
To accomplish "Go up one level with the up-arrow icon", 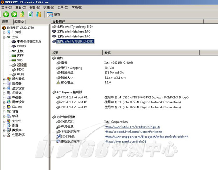I will (x=22, y=14).
